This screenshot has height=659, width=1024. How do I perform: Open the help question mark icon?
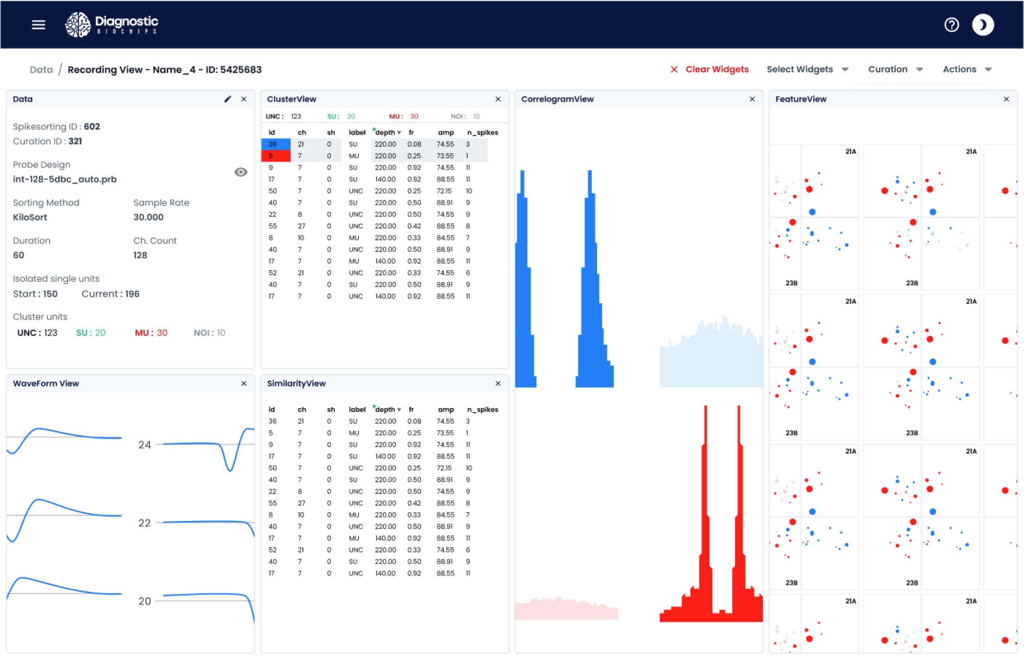(x=951, y=25)
